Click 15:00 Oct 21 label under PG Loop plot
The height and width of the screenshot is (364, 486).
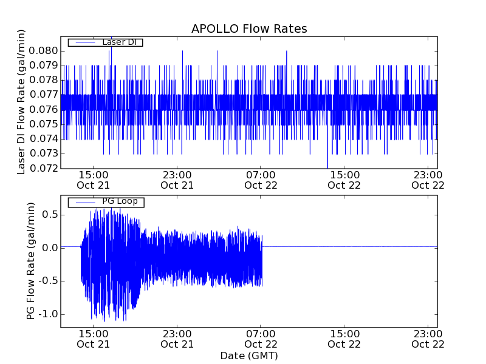click(94, 339)
